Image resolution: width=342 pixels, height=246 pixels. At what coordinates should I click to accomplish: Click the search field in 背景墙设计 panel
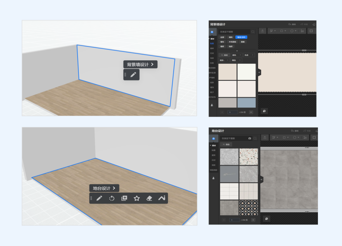pos(234,32)
